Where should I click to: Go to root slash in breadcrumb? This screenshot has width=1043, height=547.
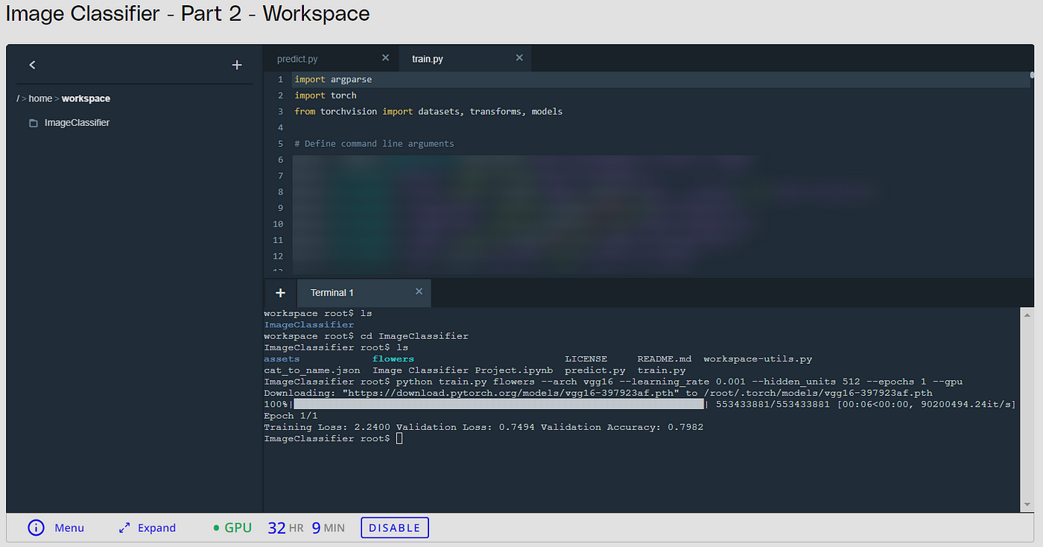click(x=18, y=98)
